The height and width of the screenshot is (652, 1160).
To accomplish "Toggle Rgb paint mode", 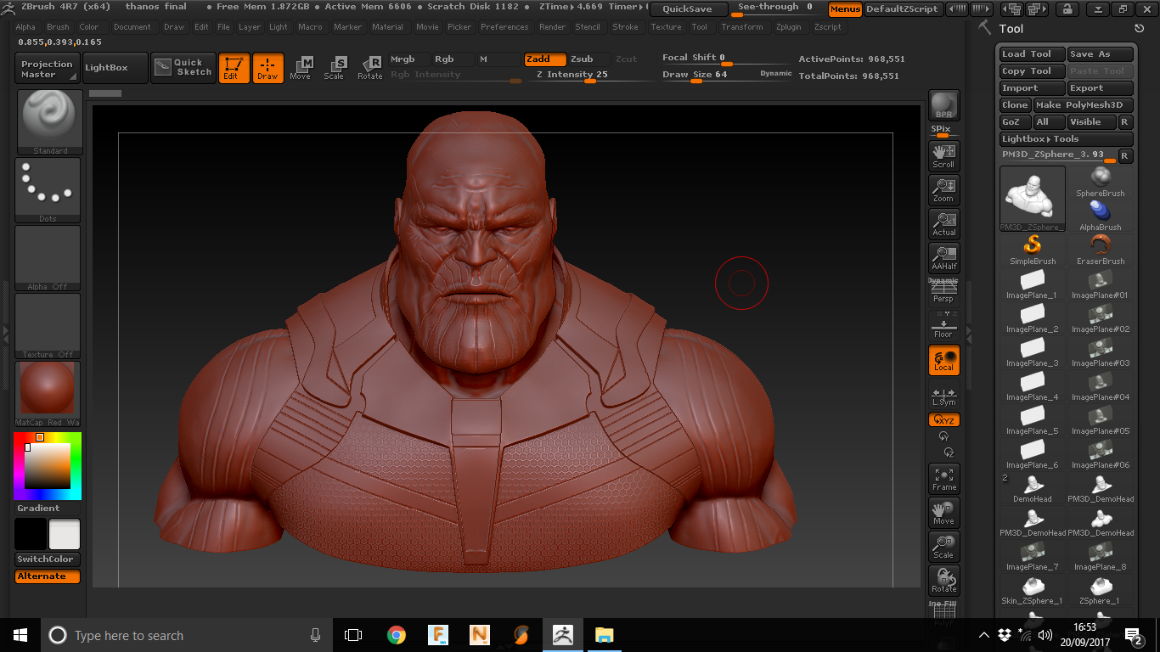I will (452, 59).
